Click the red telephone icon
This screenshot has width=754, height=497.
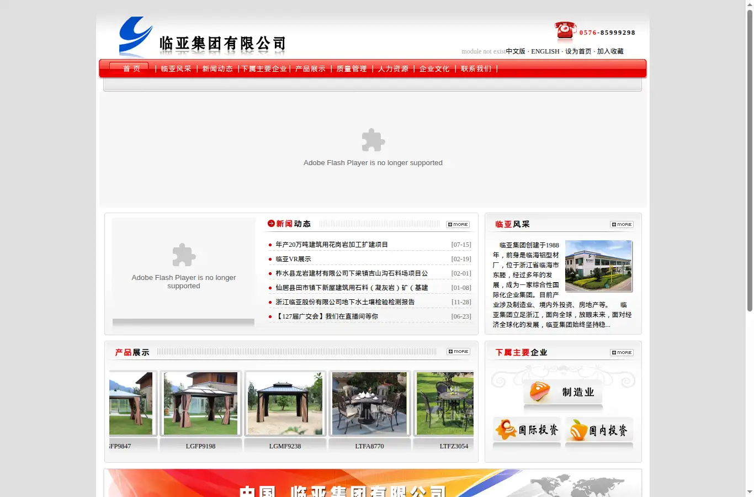click(565, 31)
